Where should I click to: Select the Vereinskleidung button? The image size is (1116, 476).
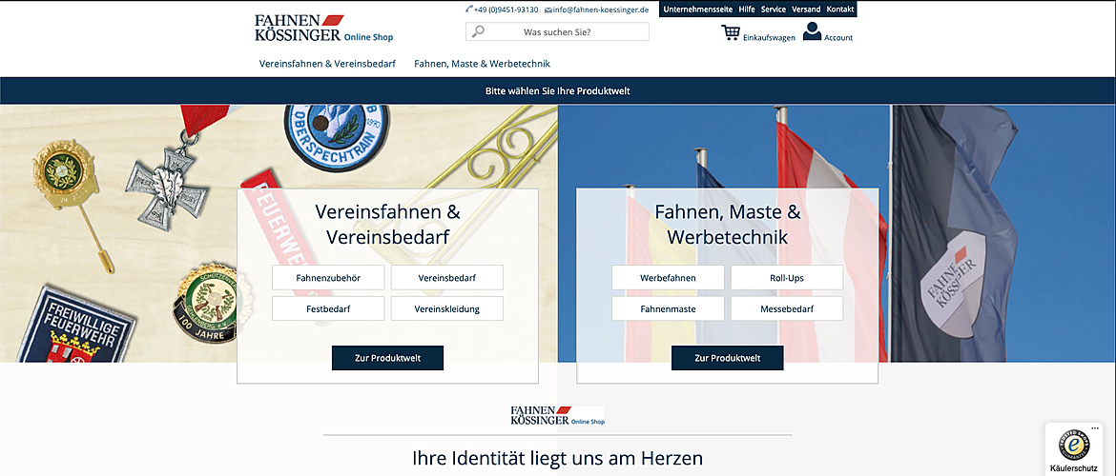click(447, 309)
